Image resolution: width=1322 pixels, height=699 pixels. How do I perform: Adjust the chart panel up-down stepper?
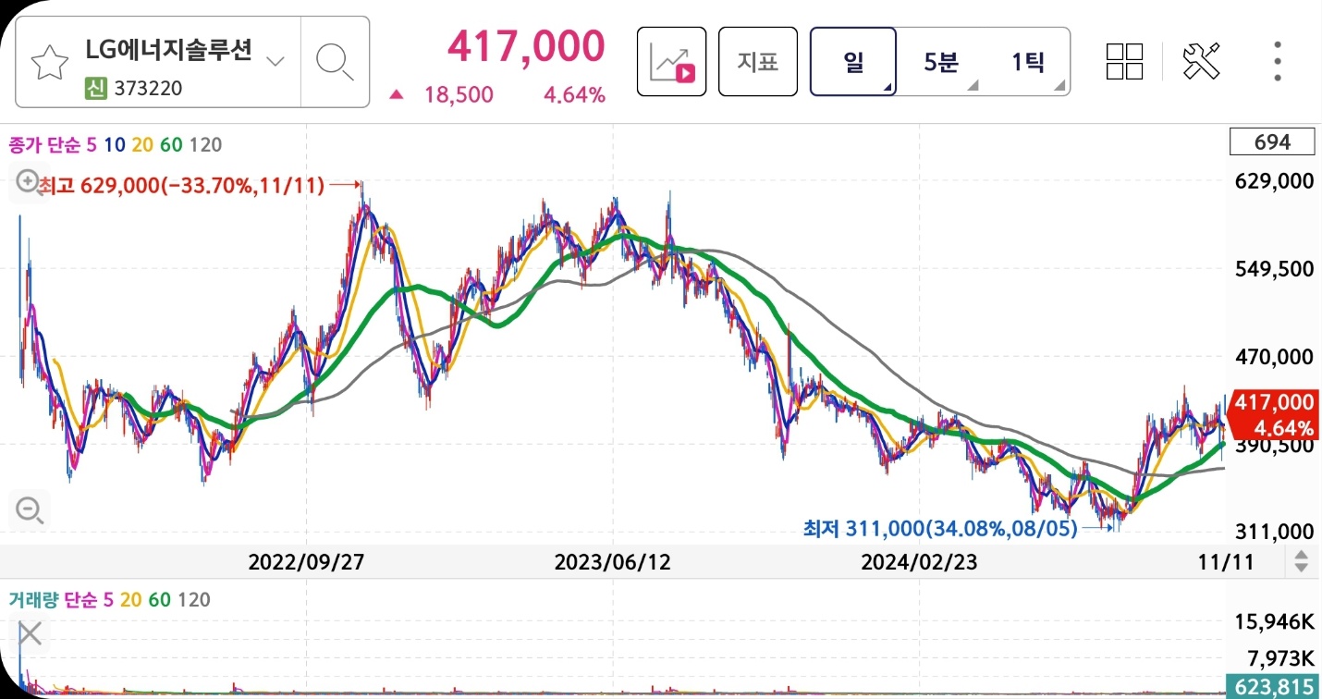coord(1301,561)
